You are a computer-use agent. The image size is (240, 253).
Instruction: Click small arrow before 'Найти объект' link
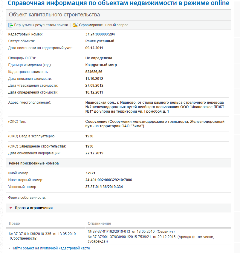(x=9, y=248)
